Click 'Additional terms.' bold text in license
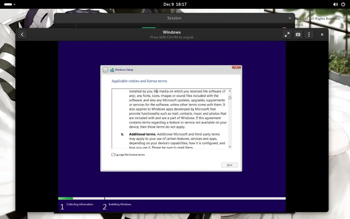Screen dimensions: 350x219 [142, 134]
